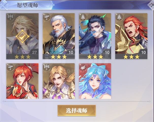This screenshot has width=154, height=122.
Task: Click the tower icon on the blue-haired man's card
Action: 83,17
